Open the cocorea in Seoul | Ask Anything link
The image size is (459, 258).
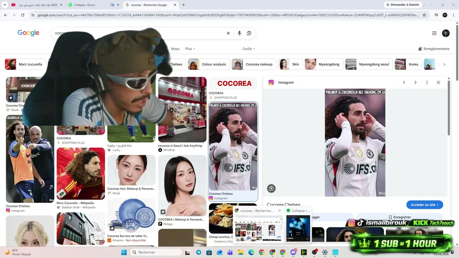tap(180, 146)
